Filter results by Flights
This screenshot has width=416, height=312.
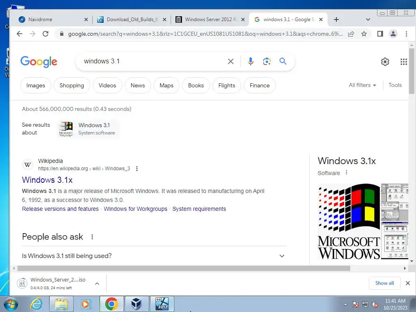227,85
